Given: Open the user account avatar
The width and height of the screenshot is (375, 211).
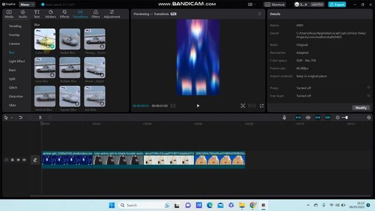Looking at the screenshot, I should tap(297, 4).
